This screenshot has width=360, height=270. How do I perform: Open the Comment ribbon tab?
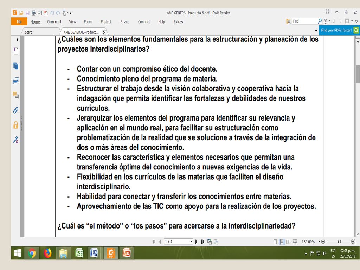click(54, 22)
